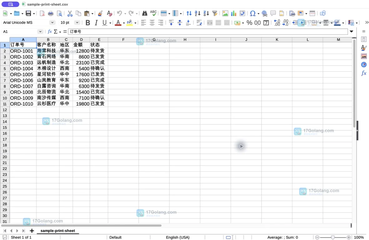Open Find and Replace binoculars
The image size is (369, 240).
pyautogui.click(x=145, y=13)
